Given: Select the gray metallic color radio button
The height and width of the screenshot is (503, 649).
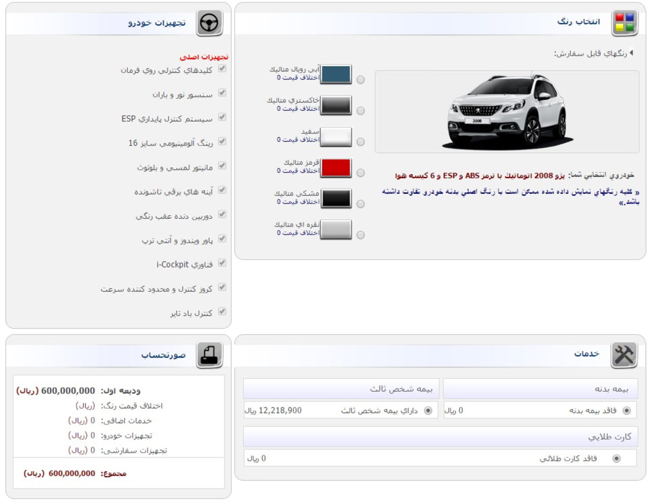Looking at the screenshot, I should [x=361, y=111].
